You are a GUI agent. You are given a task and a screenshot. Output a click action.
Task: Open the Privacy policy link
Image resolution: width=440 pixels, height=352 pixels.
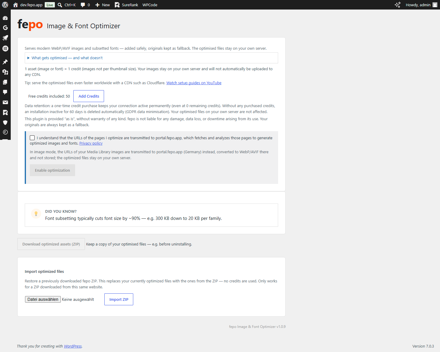[91, 143]
